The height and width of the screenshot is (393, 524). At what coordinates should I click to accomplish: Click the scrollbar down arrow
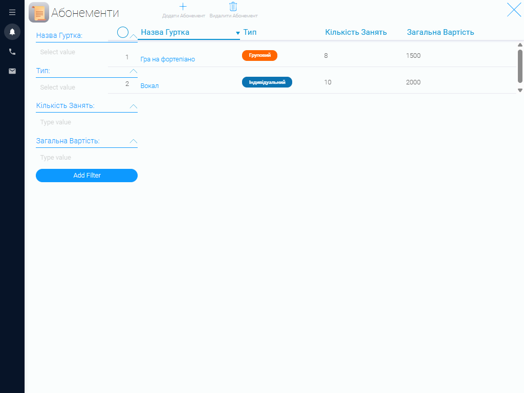520,90
